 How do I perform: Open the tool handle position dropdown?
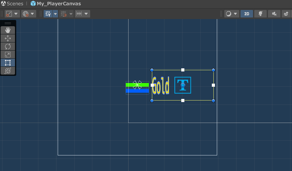(x=12, y=14)
